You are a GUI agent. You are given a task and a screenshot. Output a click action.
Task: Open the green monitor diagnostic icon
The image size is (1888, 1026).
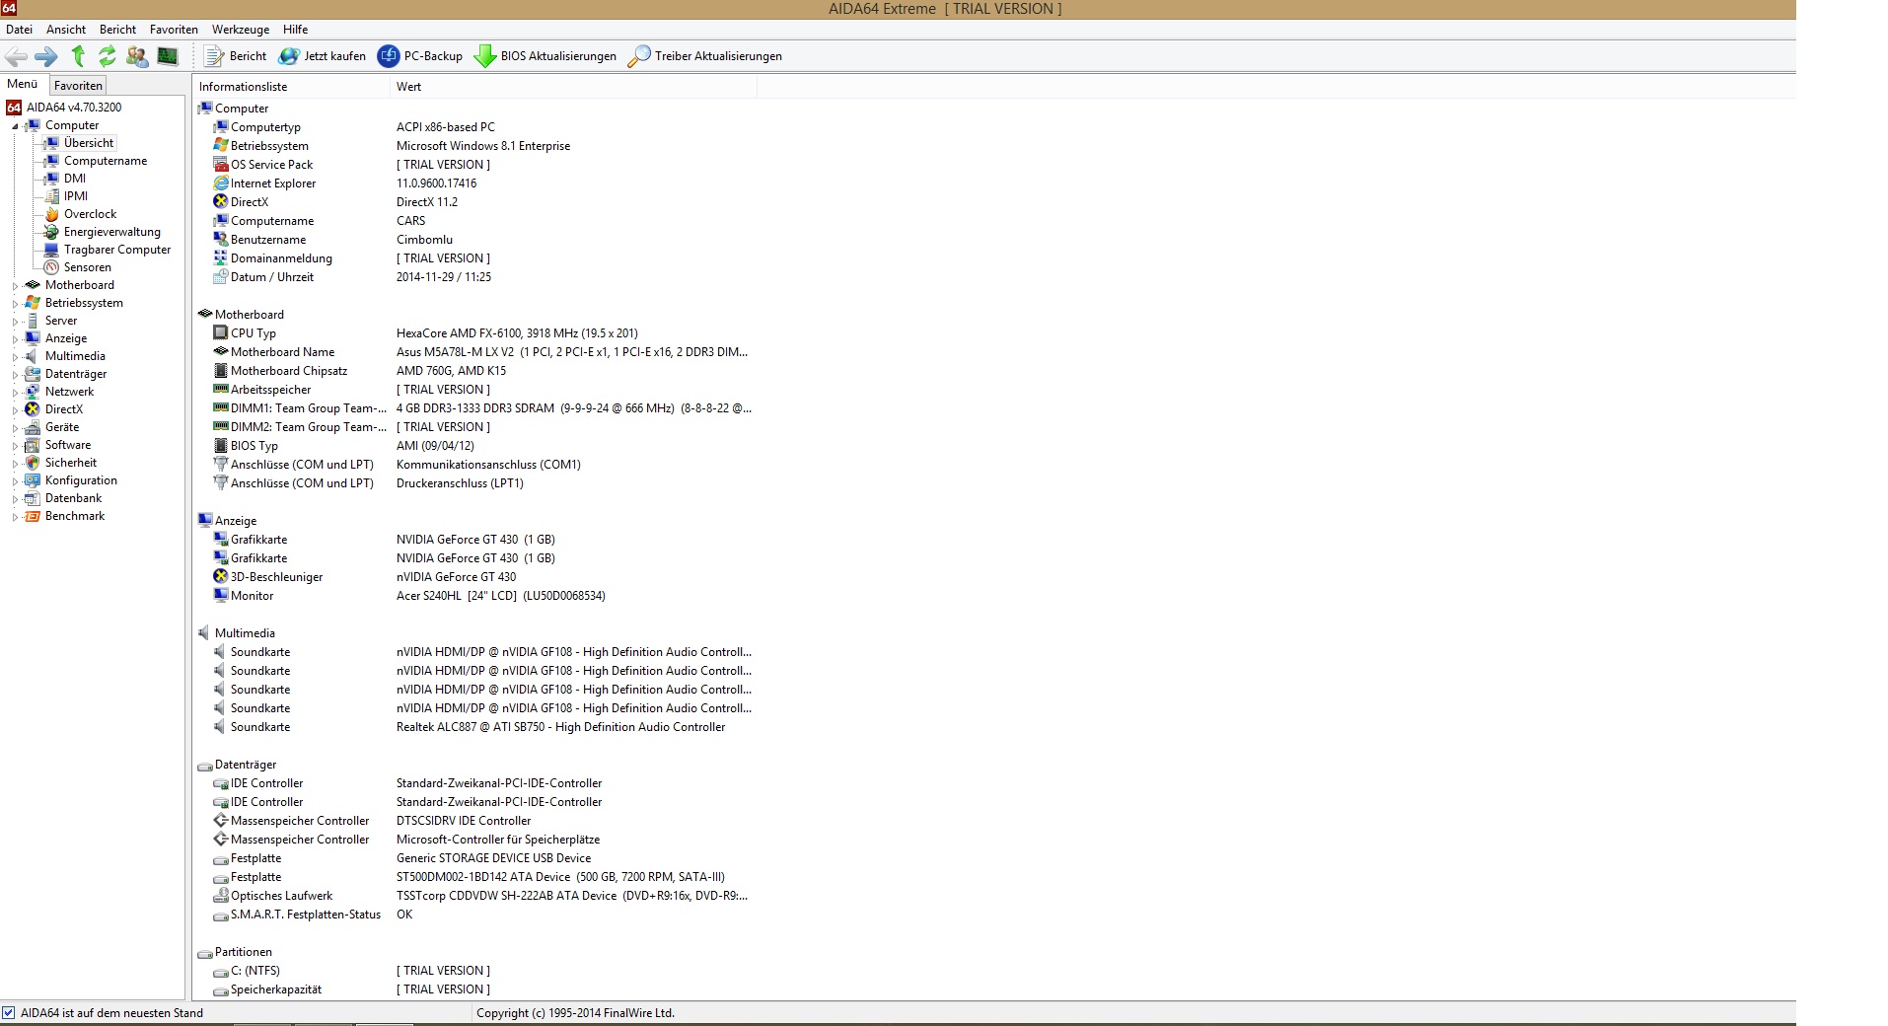click(x=168, y=56)
